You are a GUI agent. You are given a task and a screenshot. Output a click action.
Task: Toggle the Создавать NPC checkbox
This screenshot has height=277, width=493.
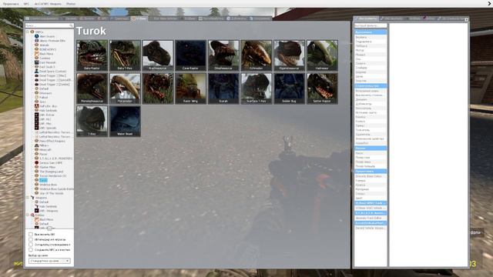31,249
